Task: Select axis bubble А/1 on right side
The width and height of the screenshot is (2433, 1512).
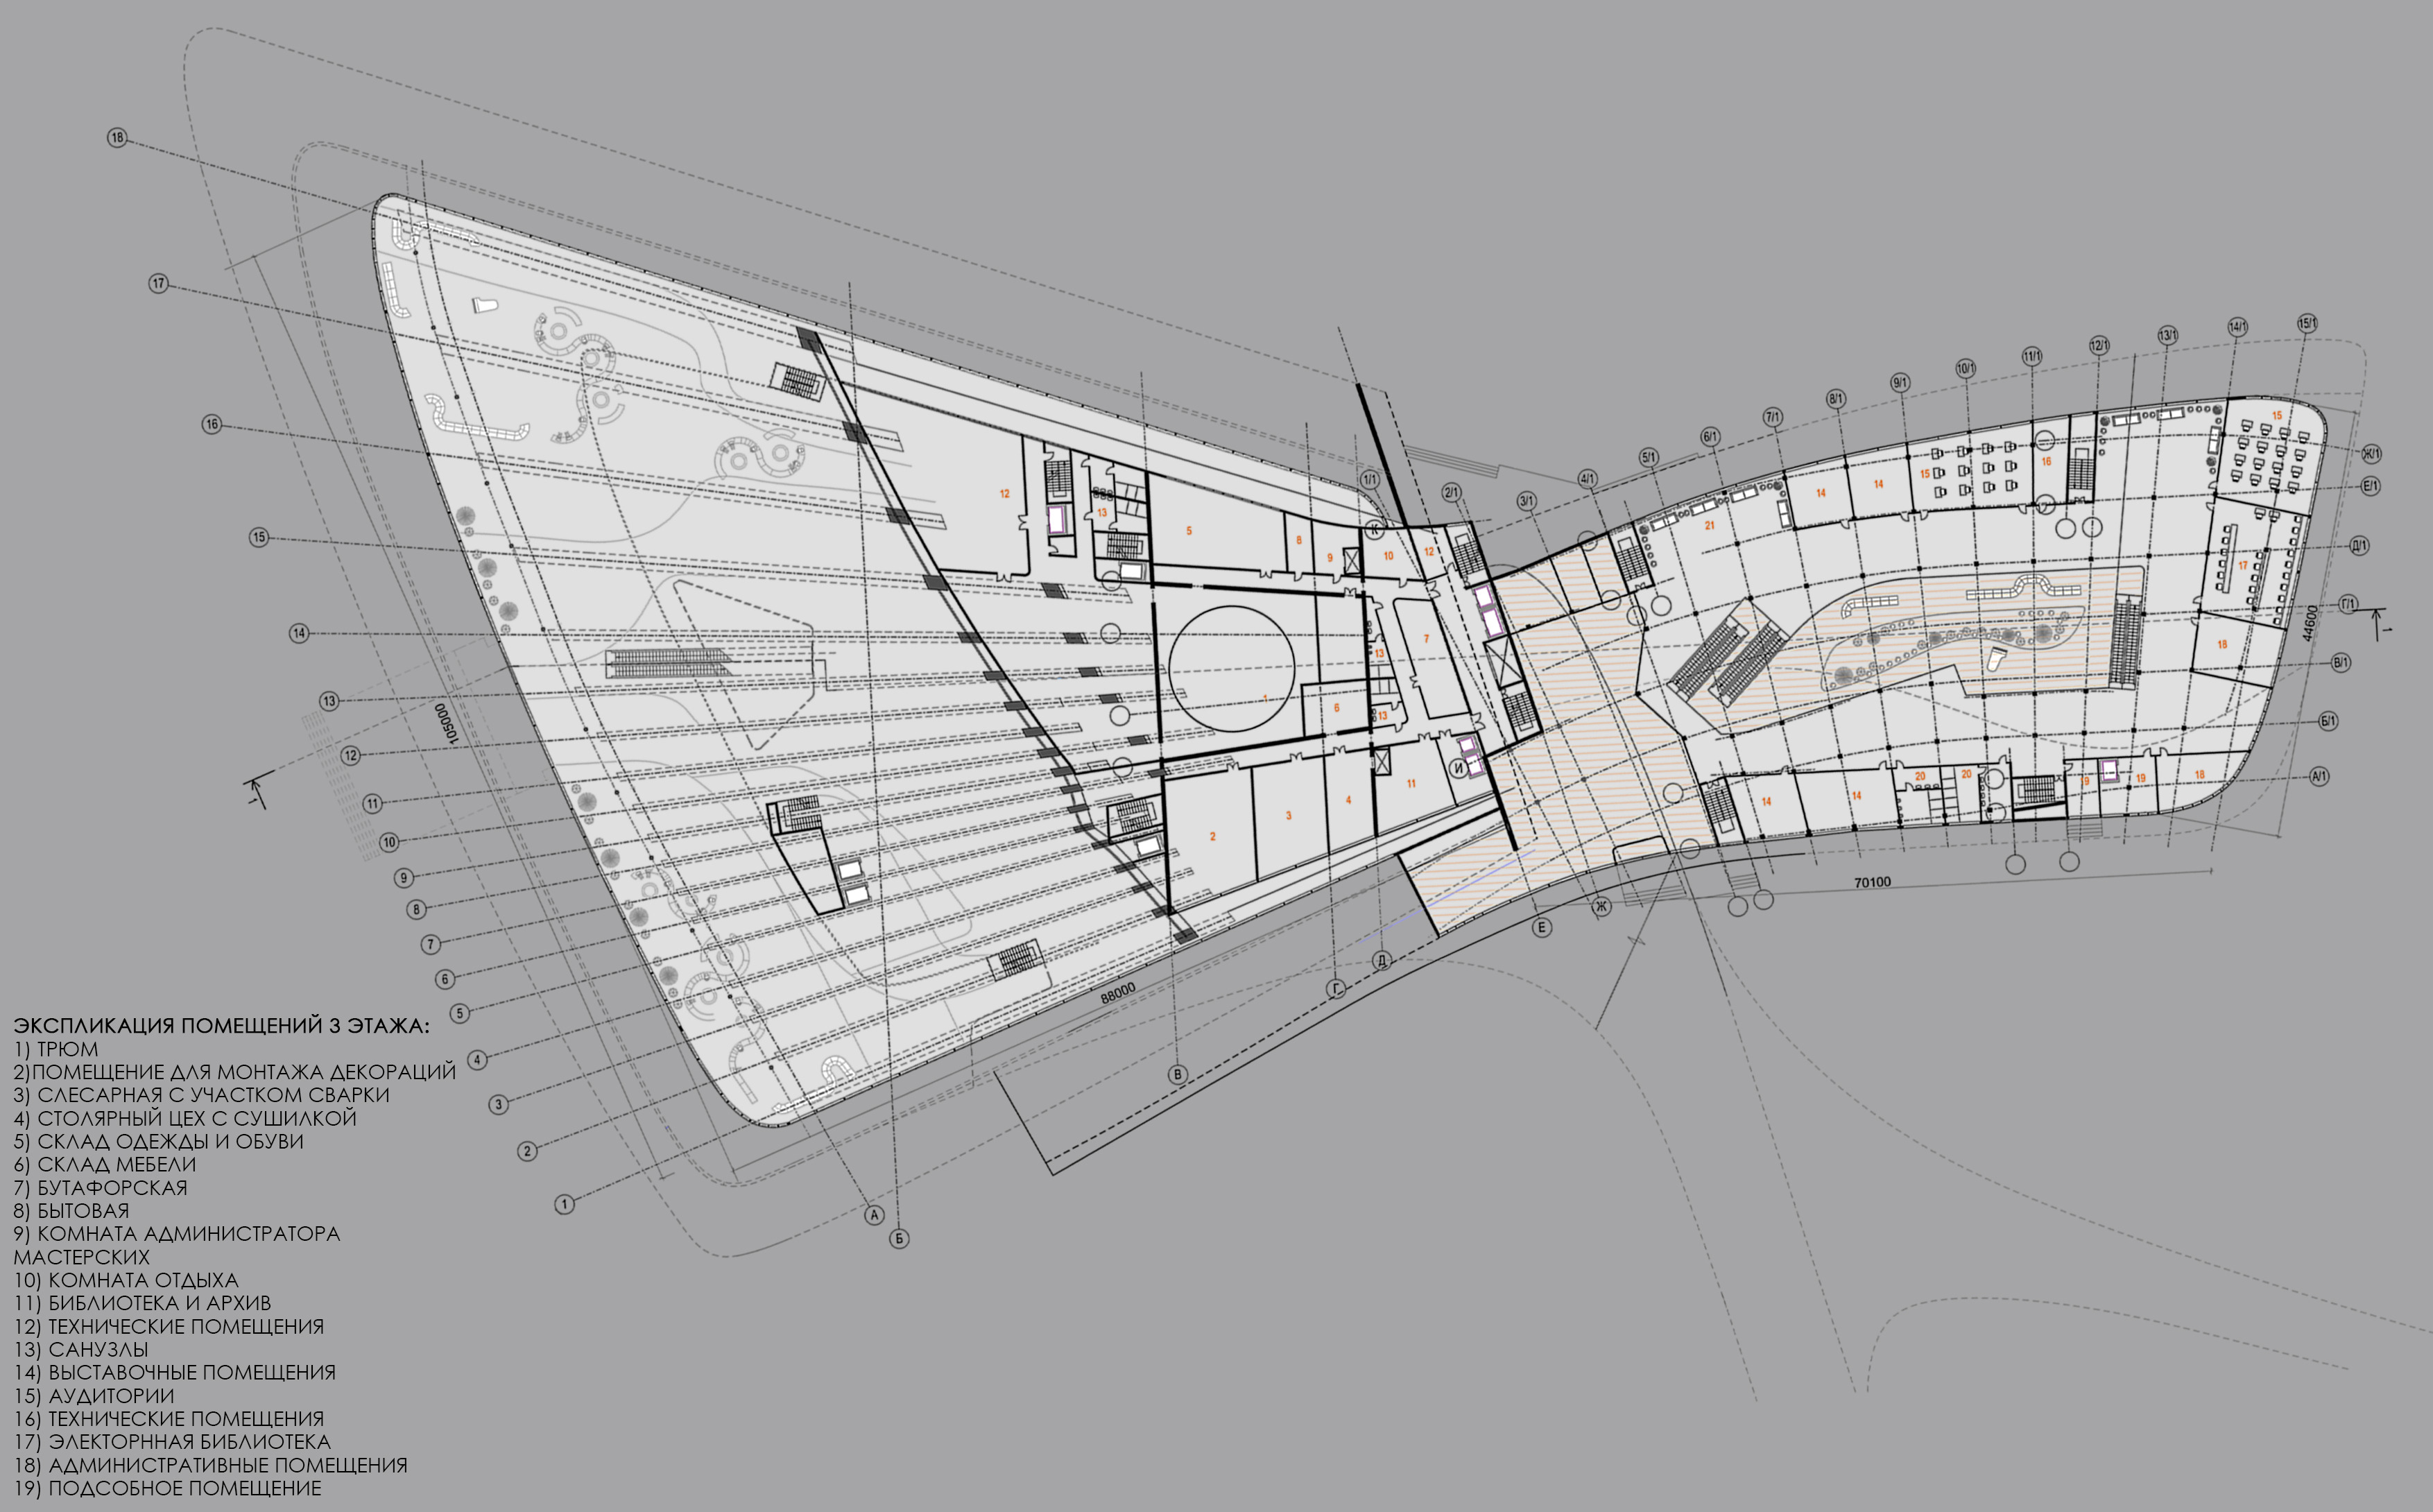Action: pyautogui.click(x=2319, y=776)
